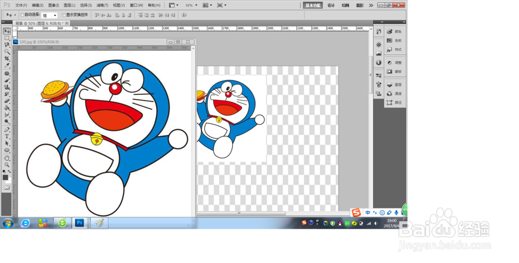The image size is (519, 263).
Task: Open the 组 auto-select dropdown
Action: click(x=49, y=15)
